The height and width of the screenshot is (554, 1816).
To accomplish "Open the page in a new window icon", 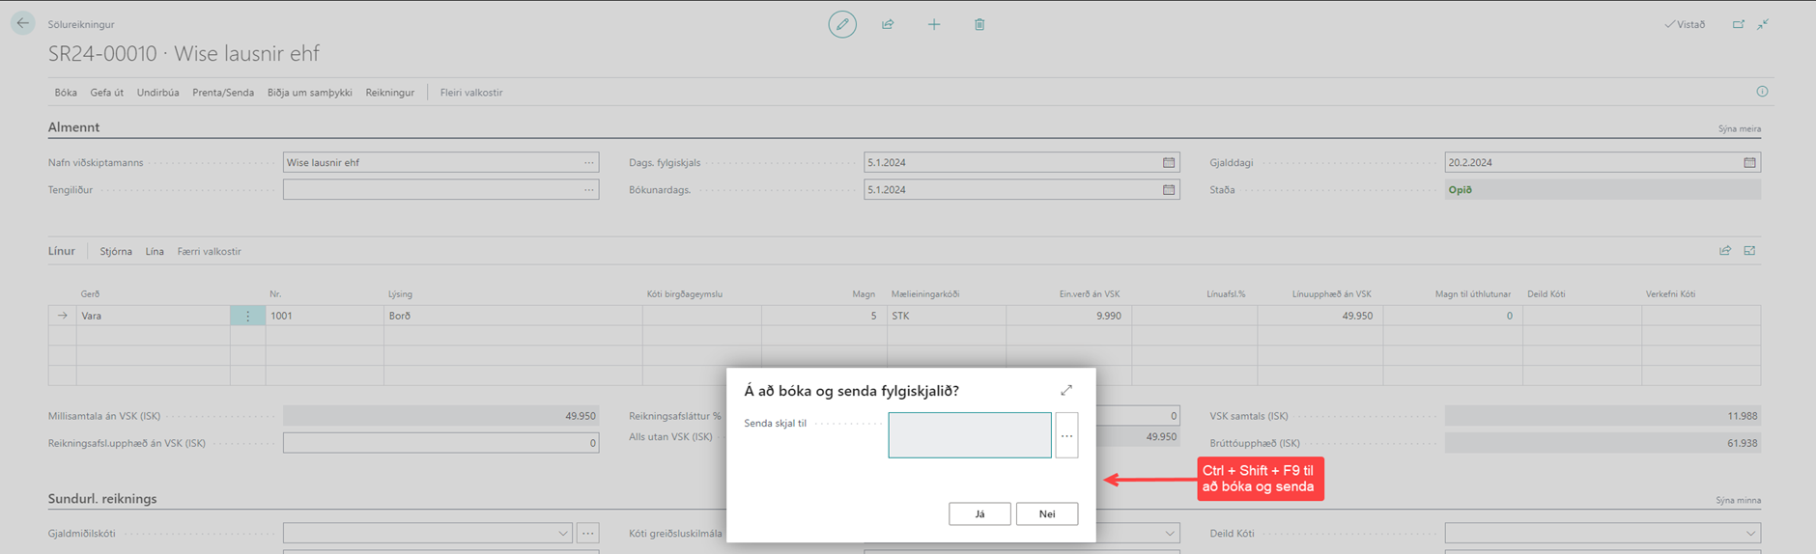I will point(1738,24).
